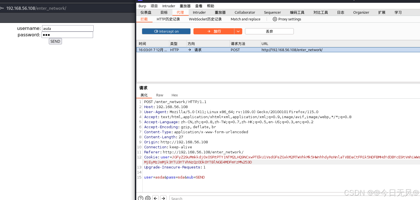Viewport: 420px width, 200px height.
Task: Click the key icon in browser address bar
Action: pyautogui.click(x=2, y=8)
